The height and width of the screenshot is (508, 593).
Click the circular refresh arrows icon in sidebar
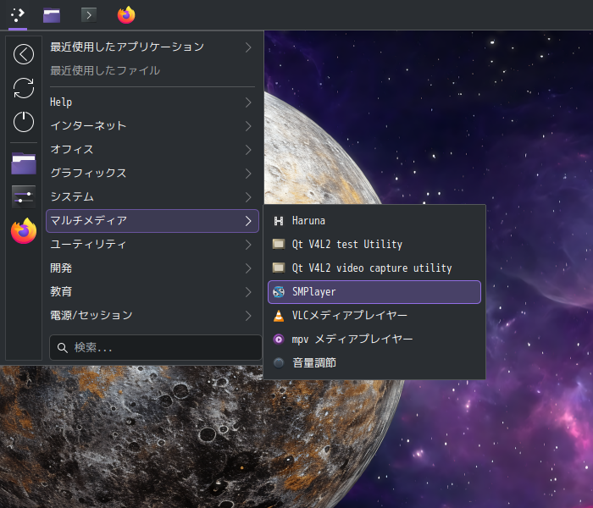point(24,88)
